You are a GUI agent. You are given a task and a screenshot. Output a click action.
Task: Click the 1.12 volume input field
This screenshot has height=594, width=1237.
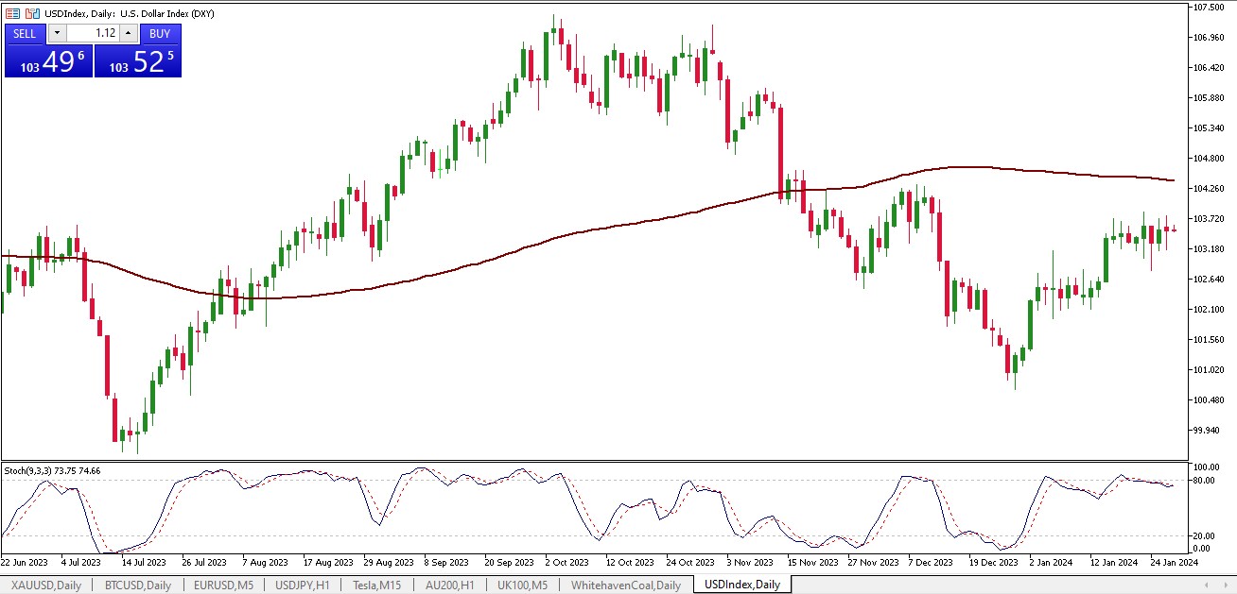(92, 33)
